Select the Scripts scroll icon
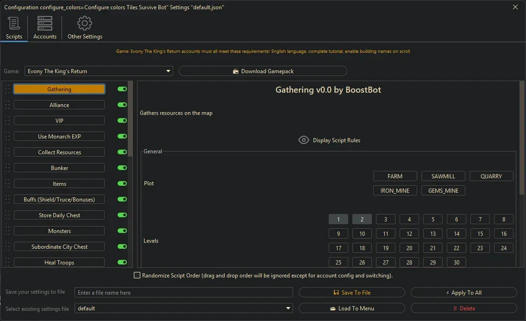This screenshot has height=321, width=526. tap(13, 23)
